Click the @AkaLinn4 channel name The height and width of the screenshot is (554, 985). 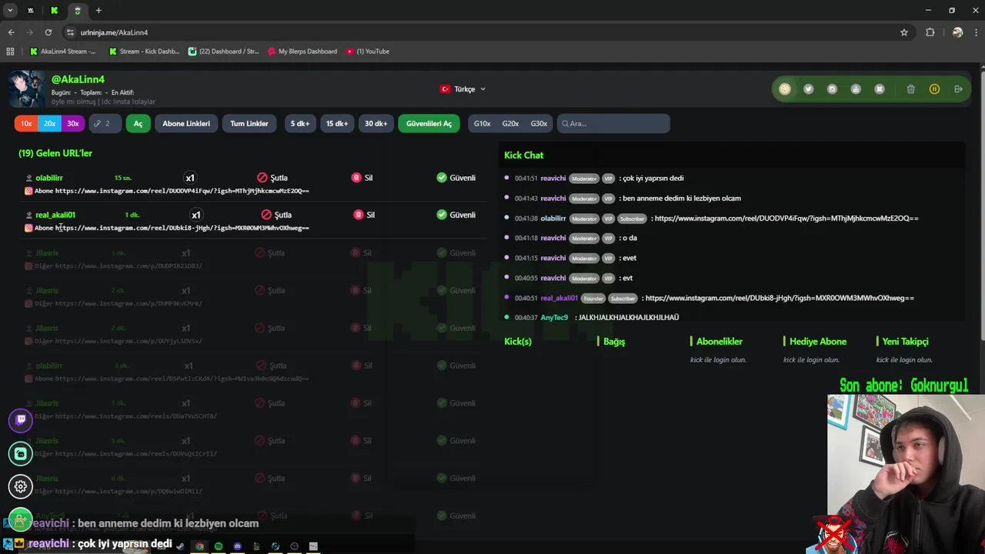[x=78, y=79]
